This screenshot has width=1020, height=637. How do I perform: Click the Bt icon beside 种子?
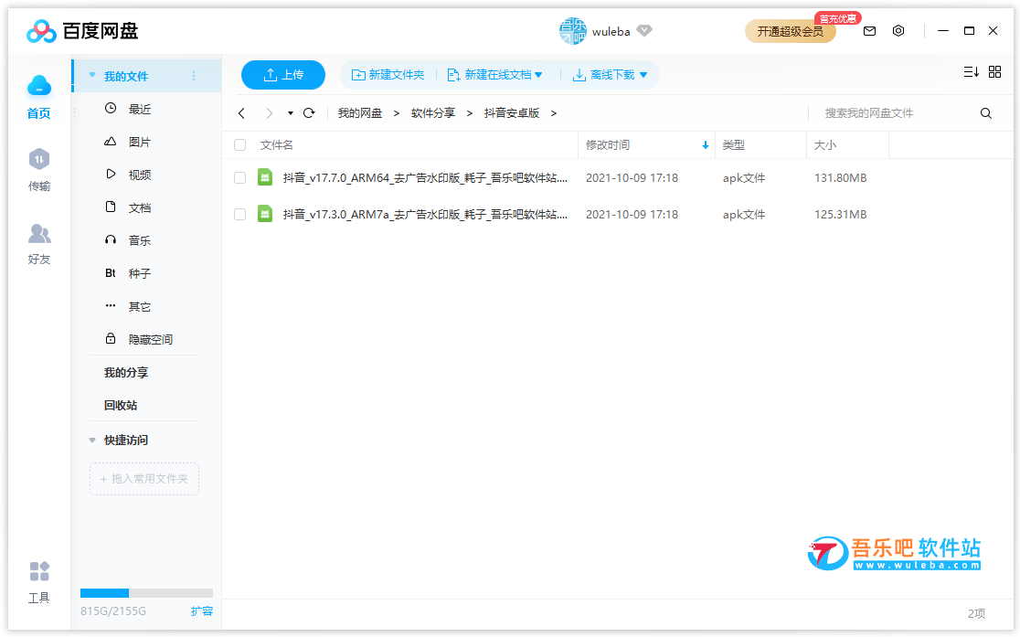pos(111,273)
